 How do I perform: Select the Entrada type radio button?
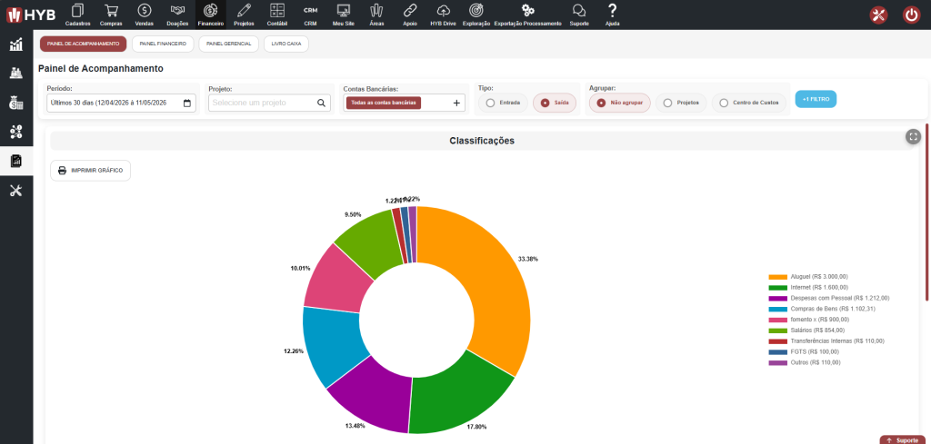(x=502, y=103)
